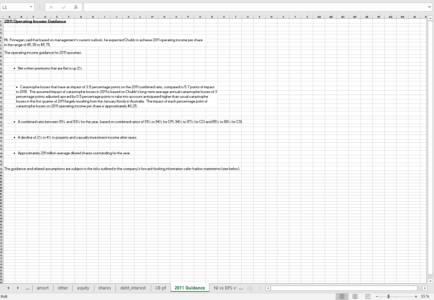
Task: Open the Name Box dropdown arrow
Action: 31,7
